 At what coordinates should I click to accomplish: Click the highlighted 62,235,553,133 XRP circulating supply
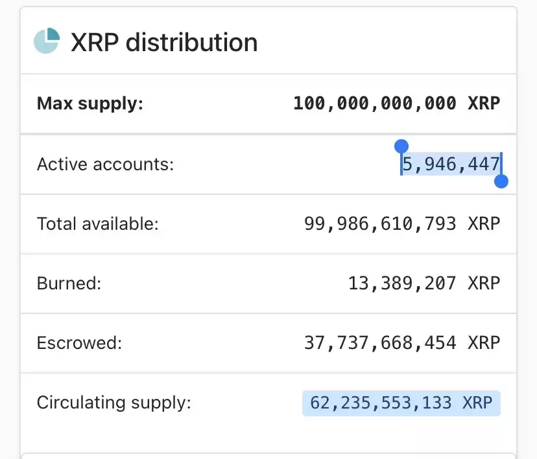click(401, 403)
